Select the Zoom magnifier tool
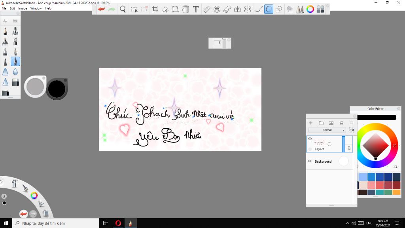Viewport: 405px width, 228px height. [x=123, y=9]
